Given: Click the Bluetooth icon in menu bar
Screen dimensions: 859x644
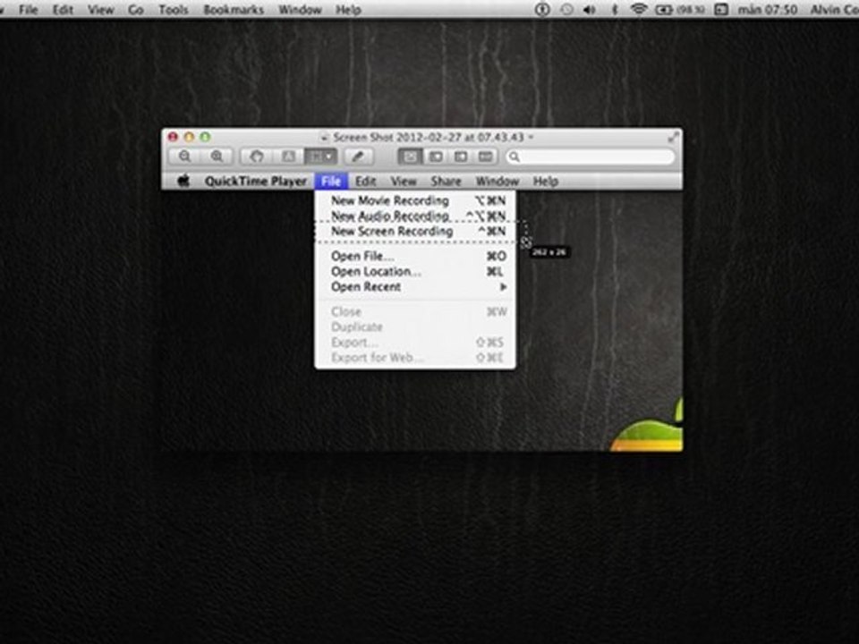Looking at the screenshot, I should pos(614,9).
